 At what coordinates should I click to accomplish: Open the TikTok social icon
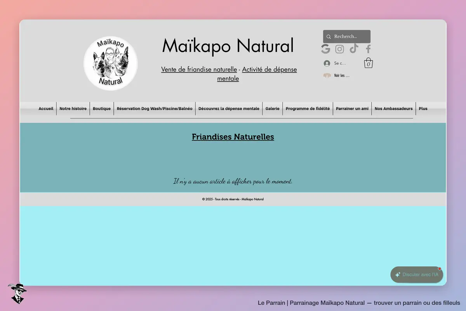point(354,49)
